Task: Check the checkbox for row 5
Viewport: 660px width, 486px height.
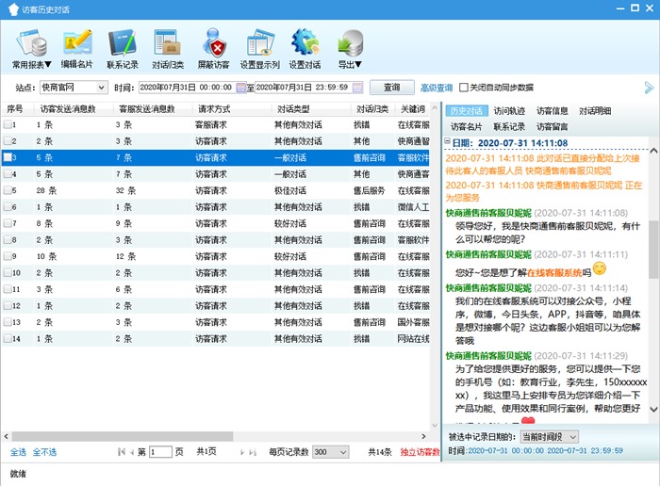Action: pos(8,190)
